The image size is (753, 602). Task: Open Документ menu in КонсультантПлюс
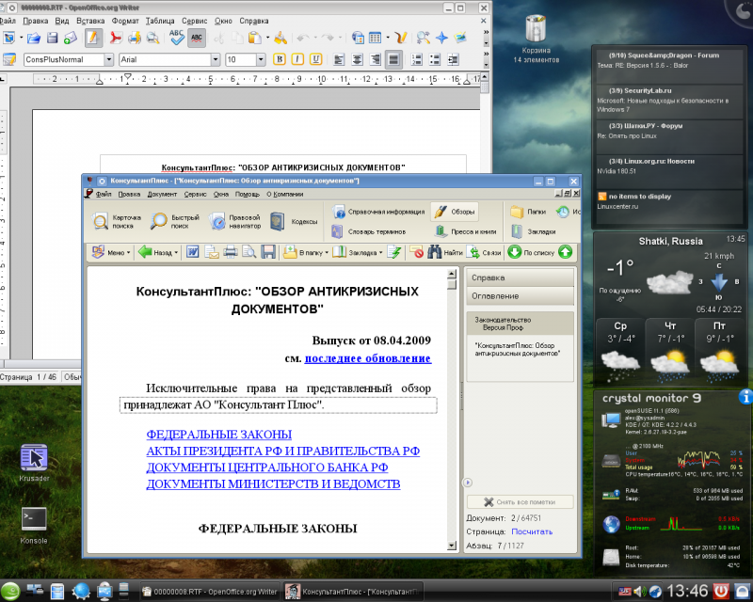[162, 194]
